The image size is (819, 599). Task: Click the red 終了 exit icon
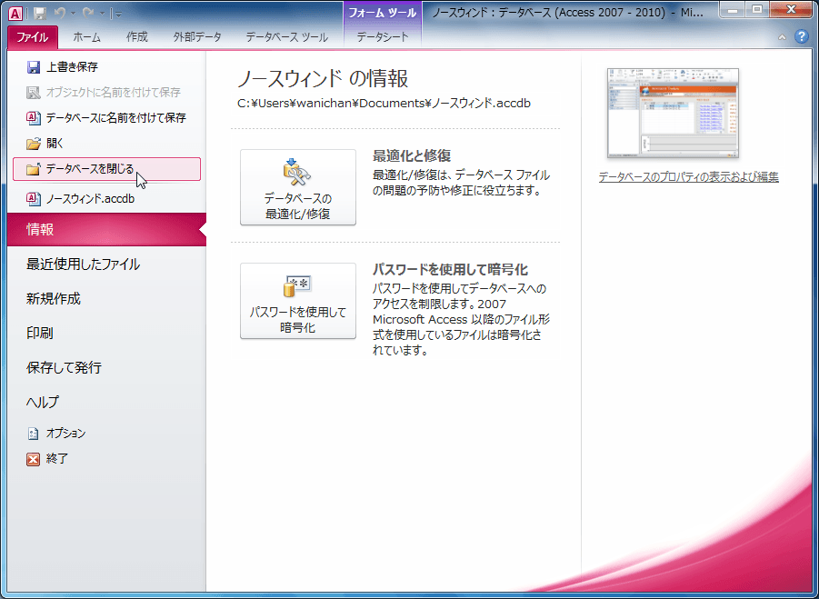pos(34,459)
